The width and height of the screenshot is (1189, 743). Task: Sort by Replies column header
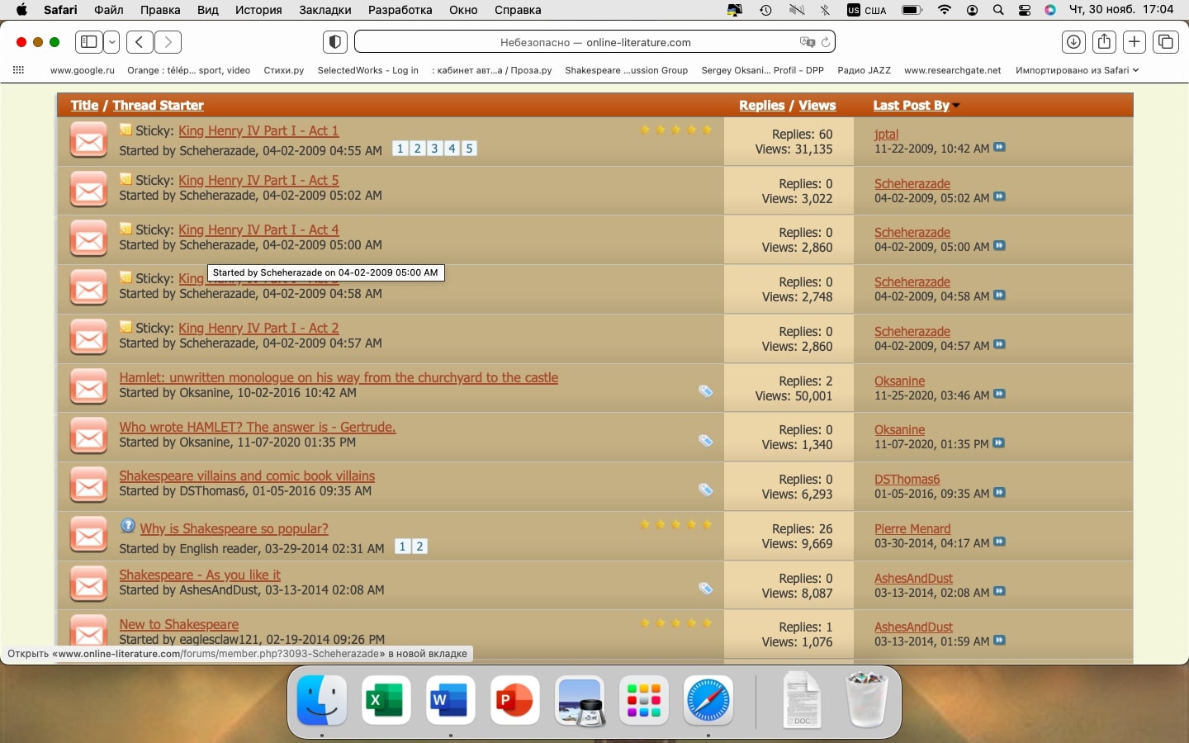(761, 105)
